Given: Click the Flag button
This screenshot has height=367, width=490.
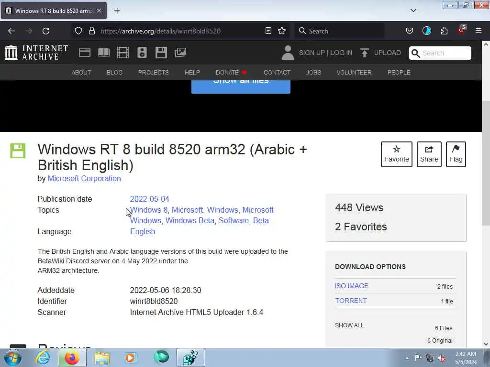Looking at the screenshot, I should click(x=456, y=154).
